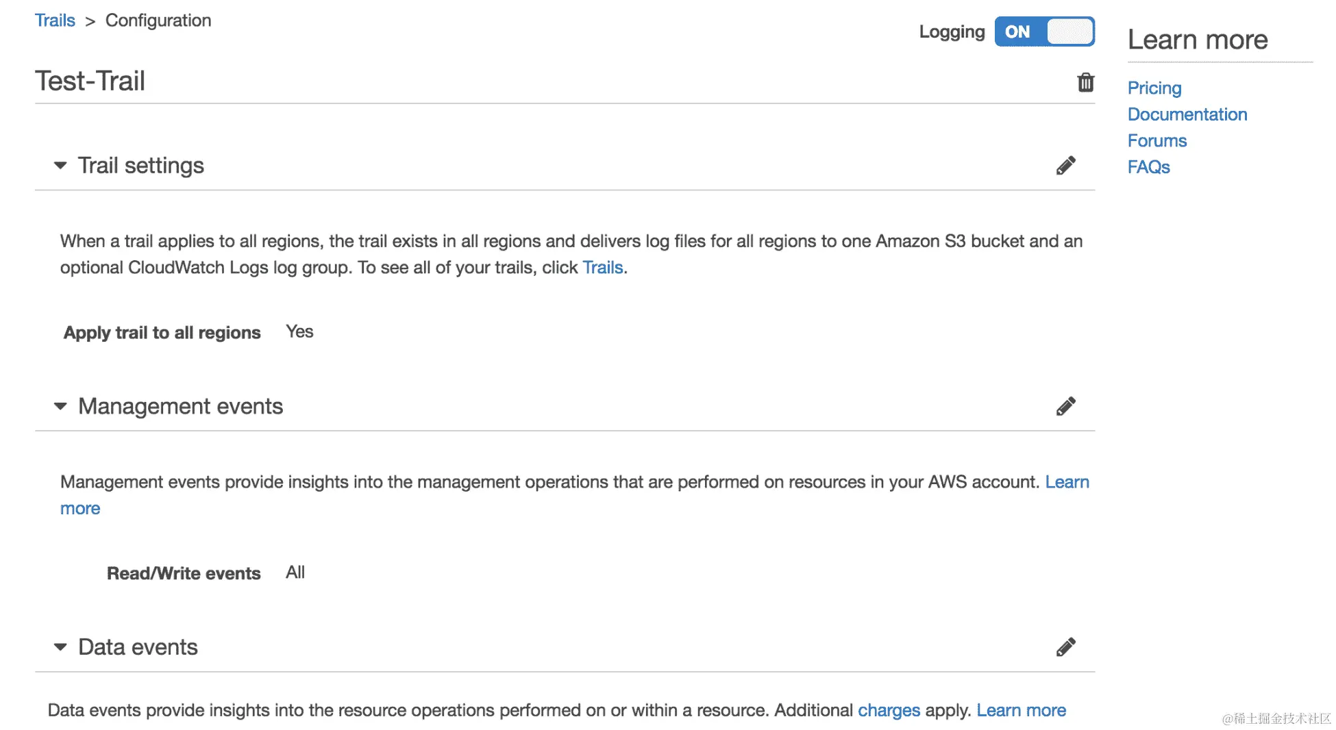
Task: Open the Pricing link
Action: point(1154,88)
